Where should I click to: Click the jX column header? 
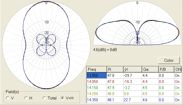[x=133, y=69]
